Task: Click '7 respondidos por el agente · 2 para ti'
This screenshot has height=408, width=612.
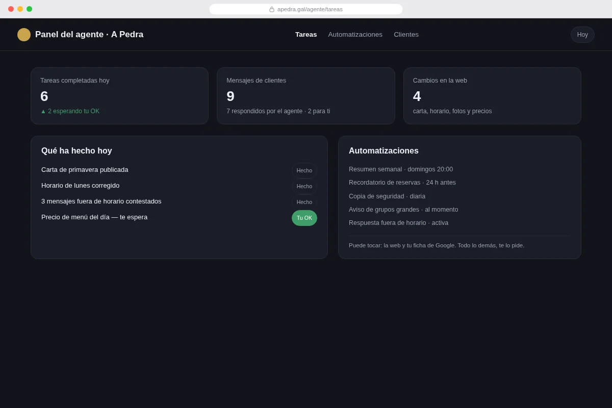Action: (x=278, y=111)
